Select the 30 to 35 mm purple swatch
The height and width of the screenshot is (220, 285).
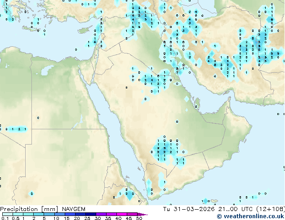pos(101,214)
